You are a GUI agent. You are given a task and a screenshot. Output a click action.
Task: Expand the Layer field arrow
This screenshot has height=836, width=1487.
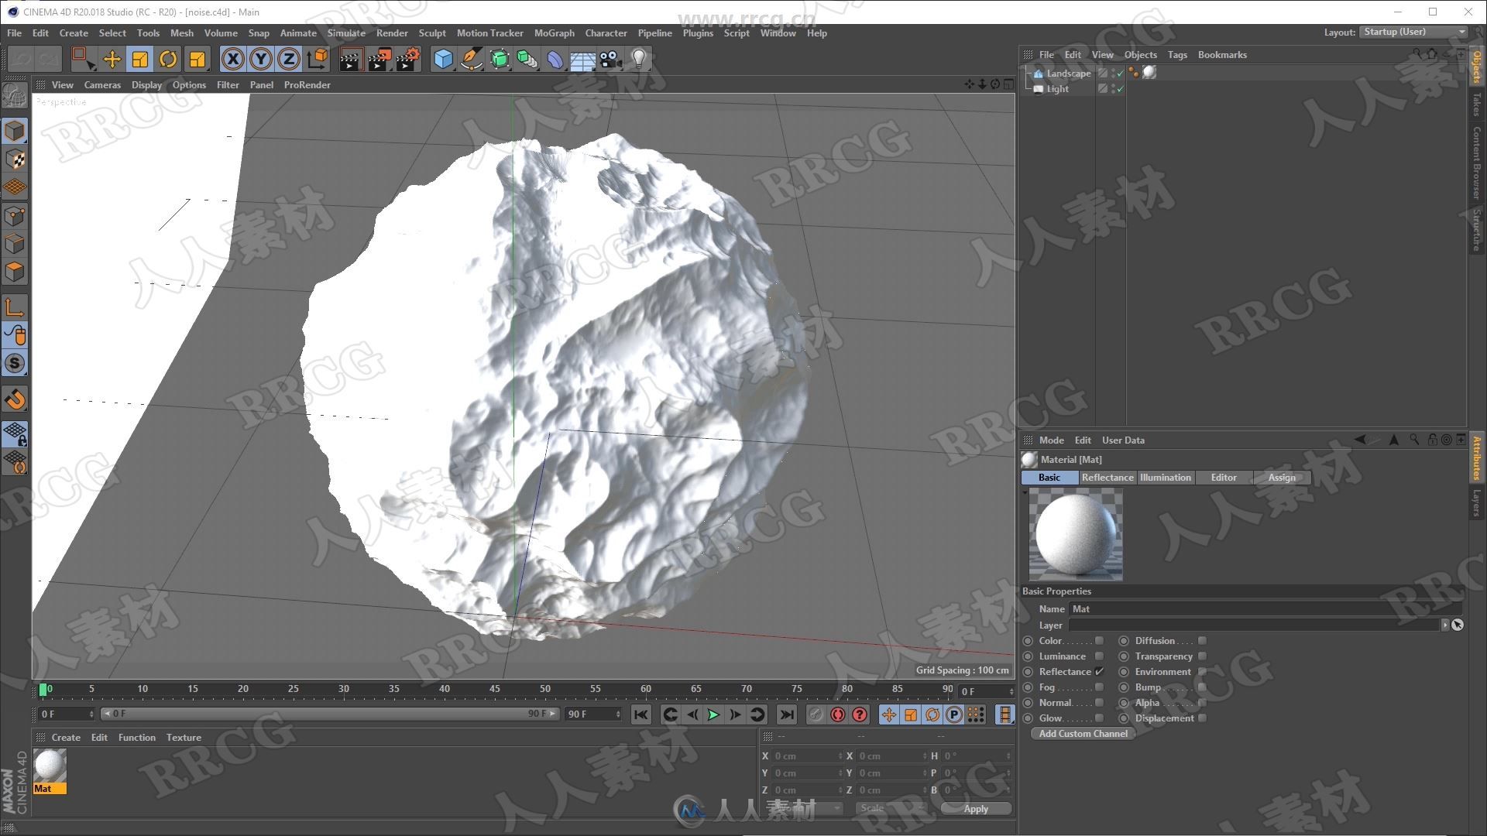click(1444, 625)
